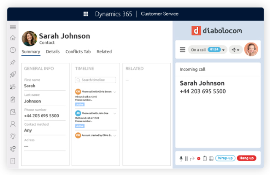270x175 pixels.
Task: Transfer the call with forward arrow
Action: click(x=192, y=159)
